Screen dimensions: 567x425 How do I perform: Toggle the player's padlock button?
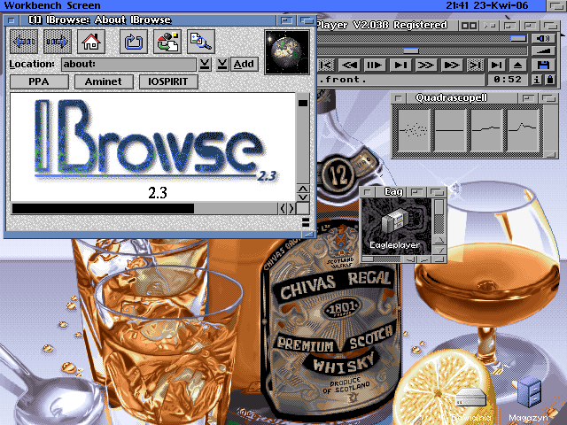[549, 80]
